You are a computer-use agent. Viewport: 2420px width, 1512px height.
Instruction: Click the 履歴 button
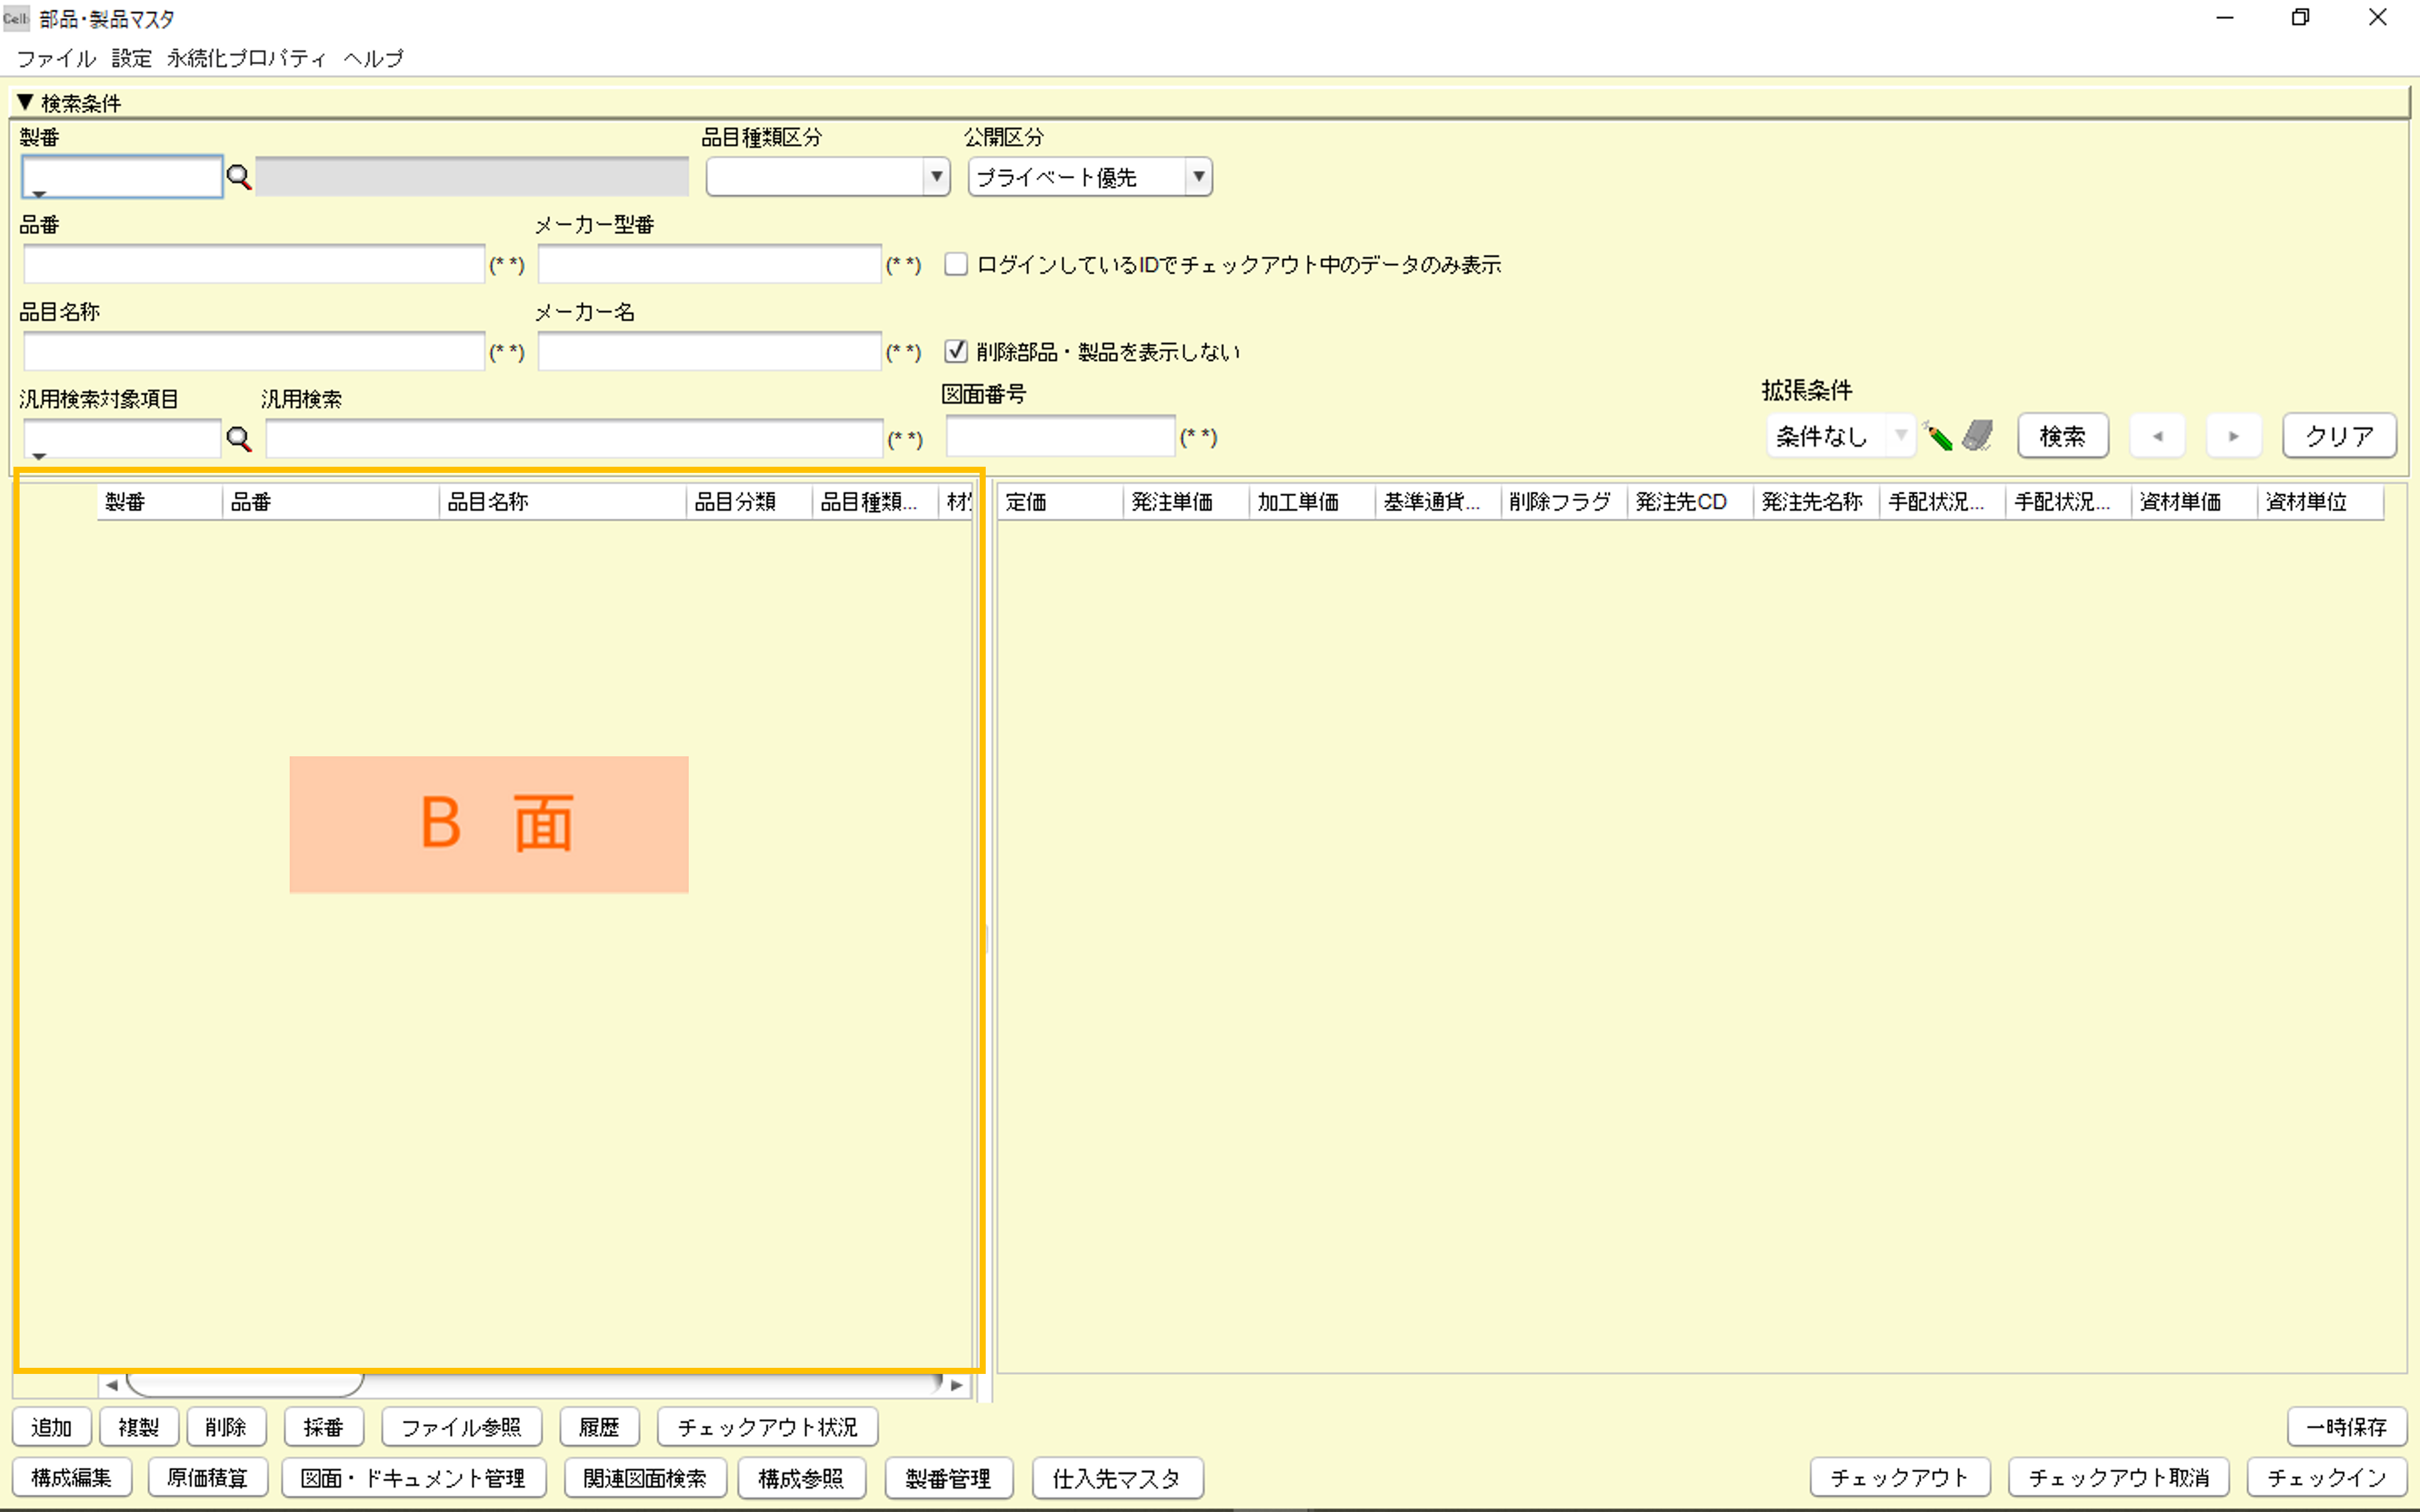[600, 1427]
